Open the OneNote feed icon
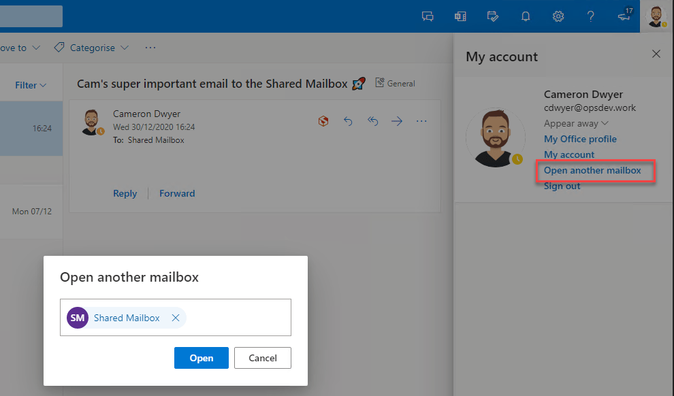This screenshot has width=674, height=396. pos(460,16)
